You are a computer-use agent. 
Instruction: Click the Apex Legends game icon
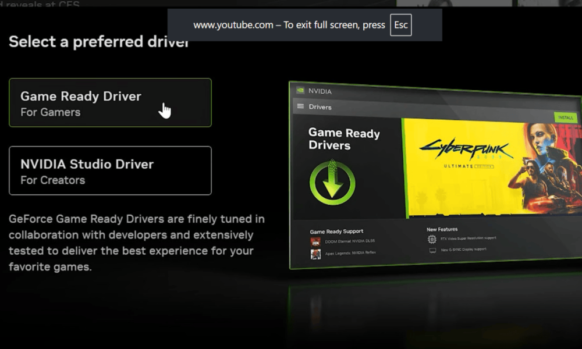(x=315, y=254)
